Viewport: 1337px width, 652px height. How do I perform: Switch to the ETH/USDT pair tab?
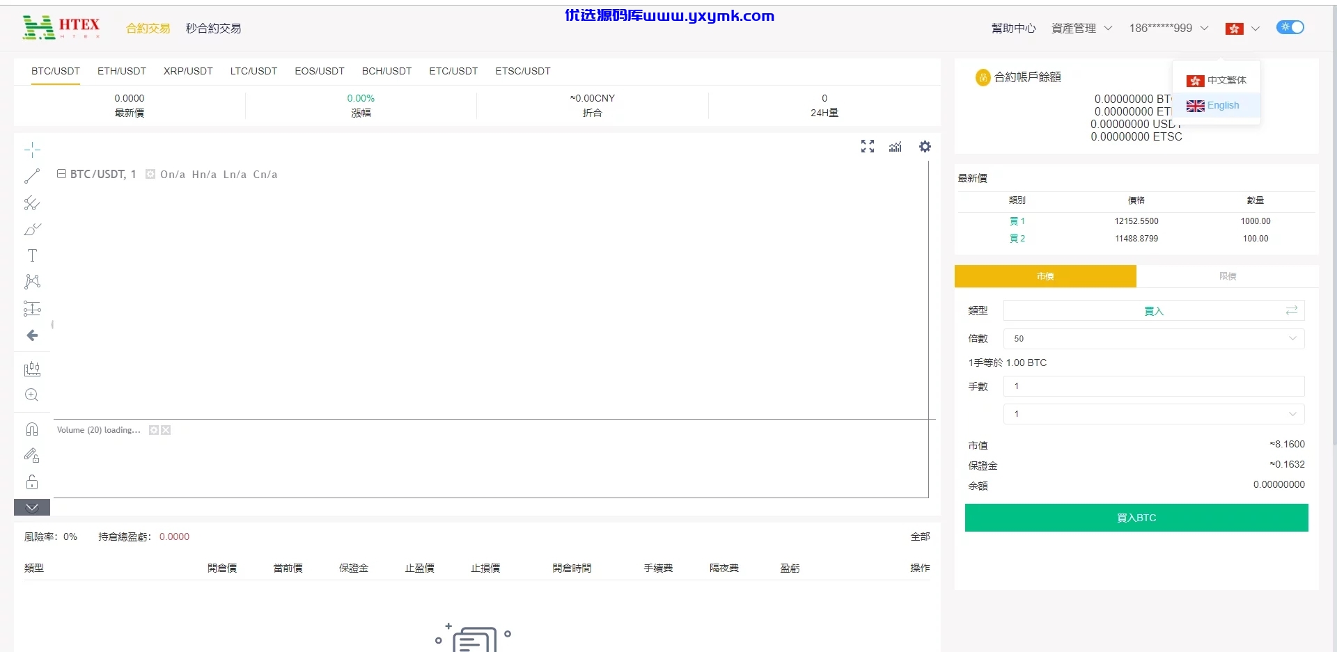tap(122, 71)
